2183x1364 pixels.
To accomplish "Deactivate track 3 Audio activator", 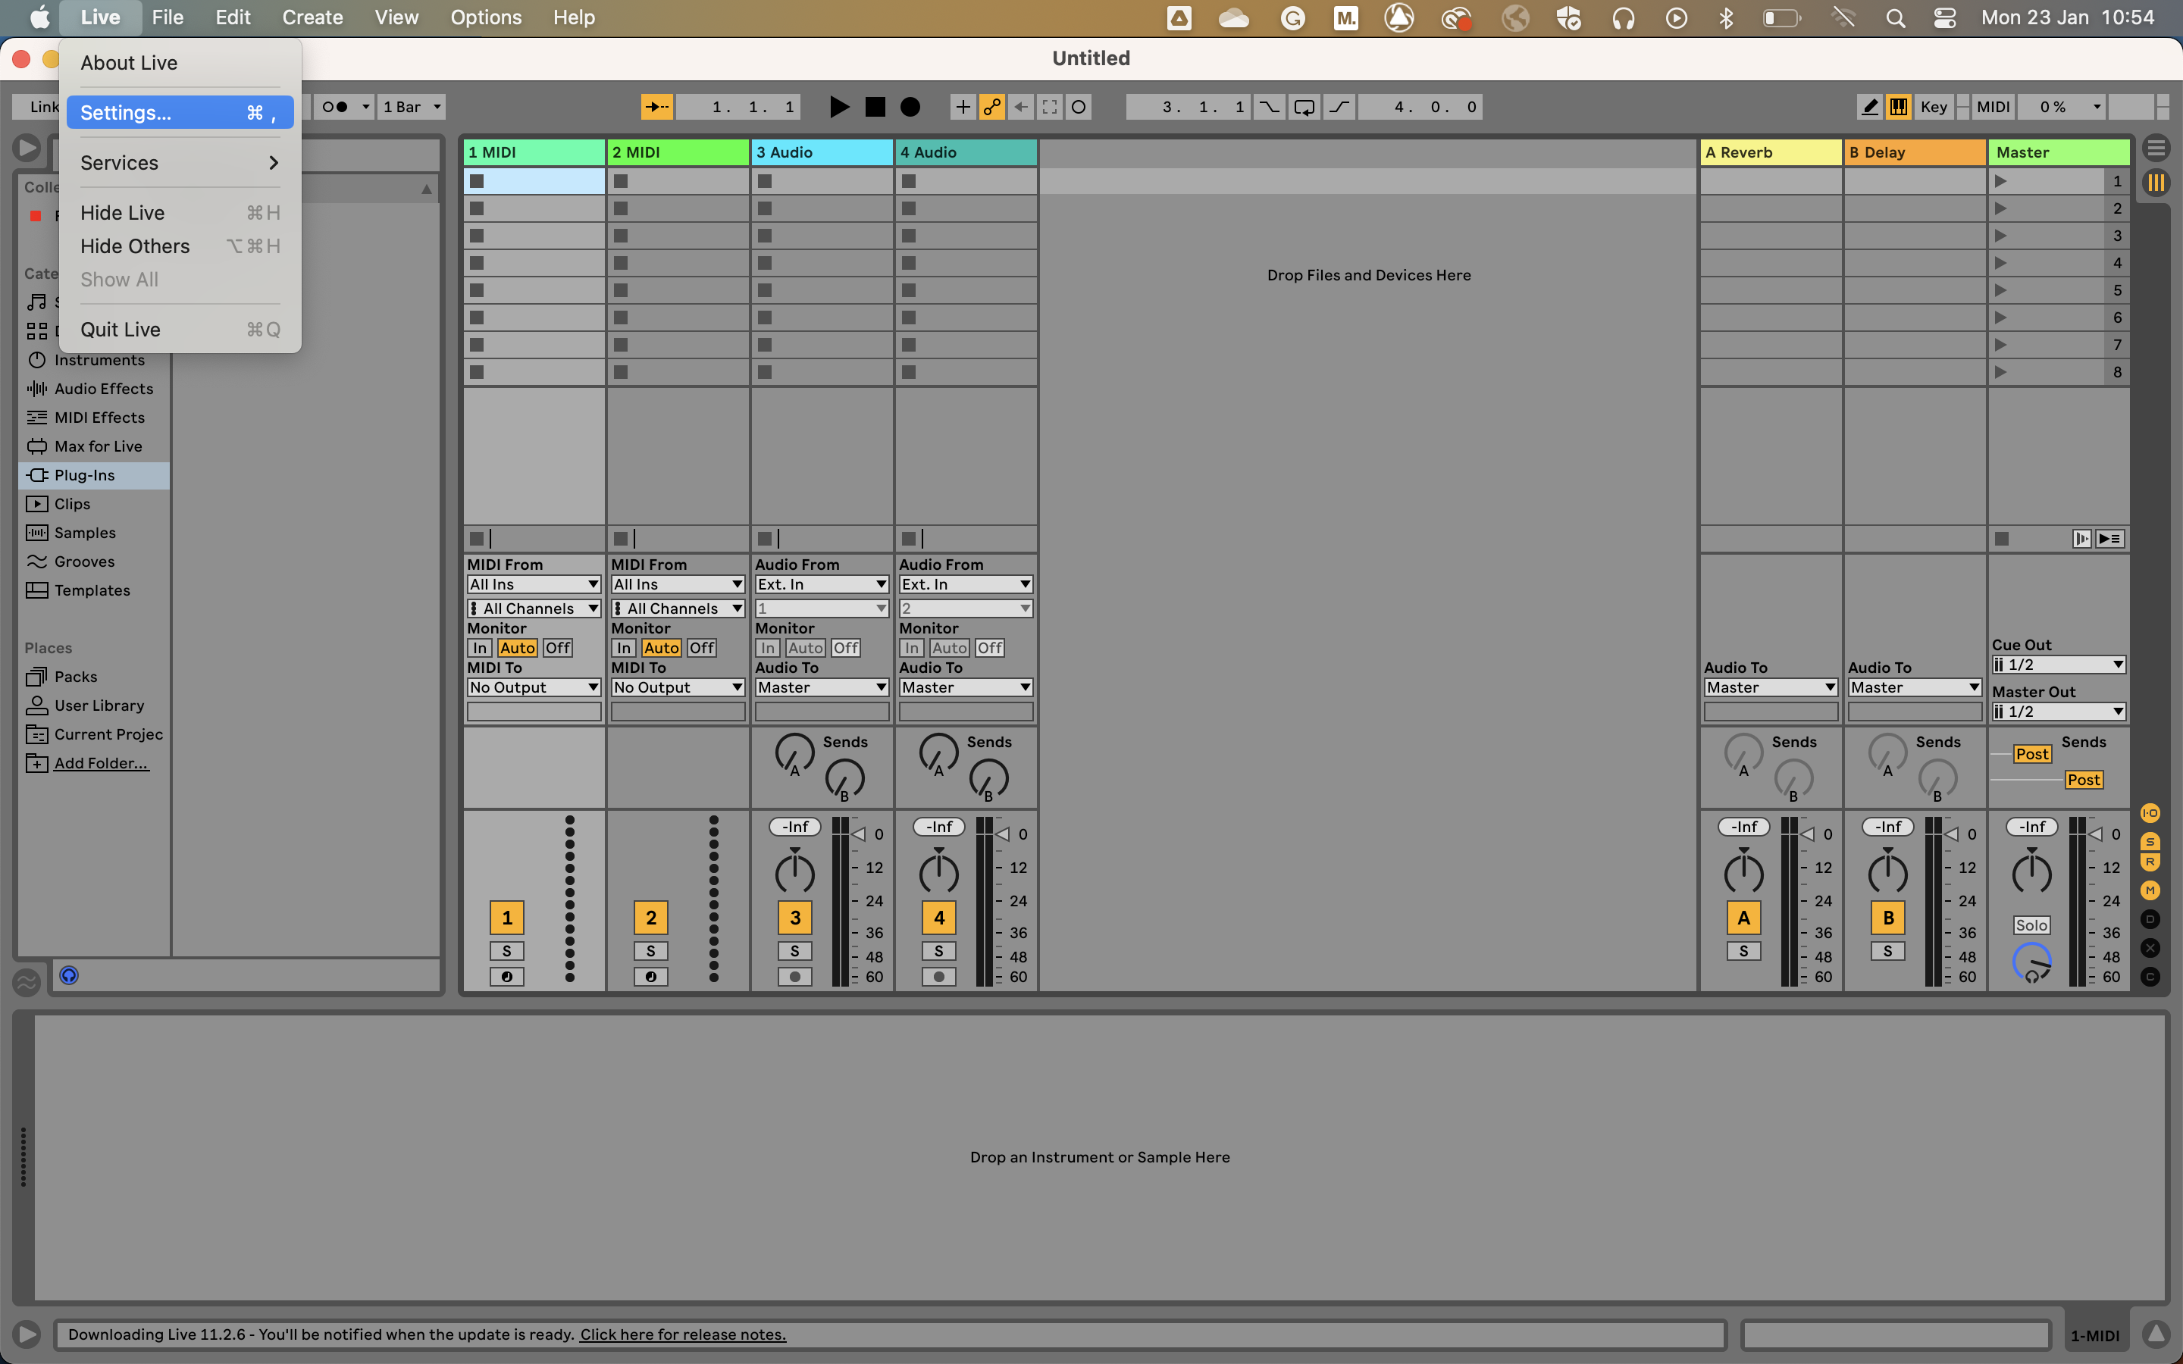I will point(794,918).
